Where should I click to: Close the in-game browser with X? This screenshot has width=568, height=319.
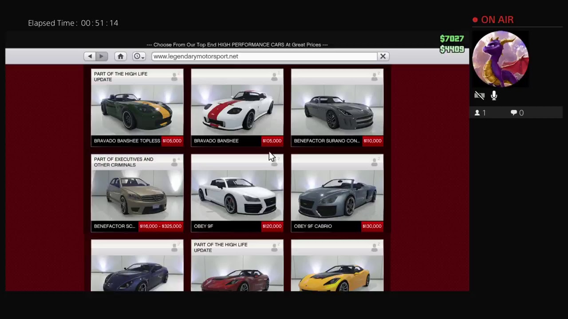click(x=383, y=56)
